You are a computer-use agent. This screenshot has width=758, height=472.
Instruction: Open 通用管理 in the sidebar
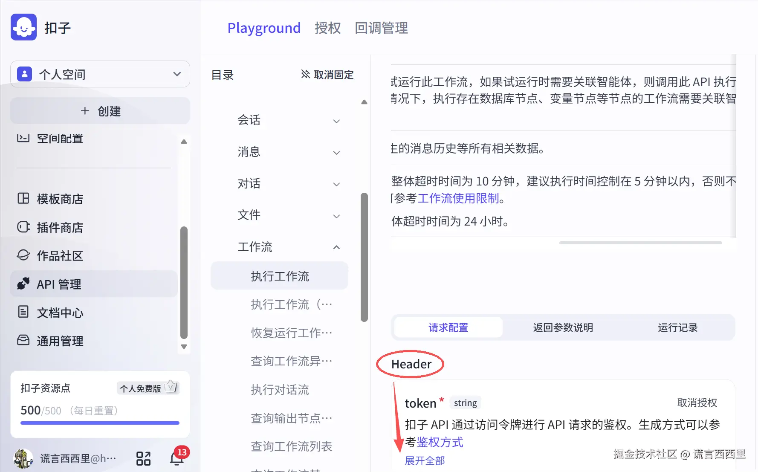point(94,341)
